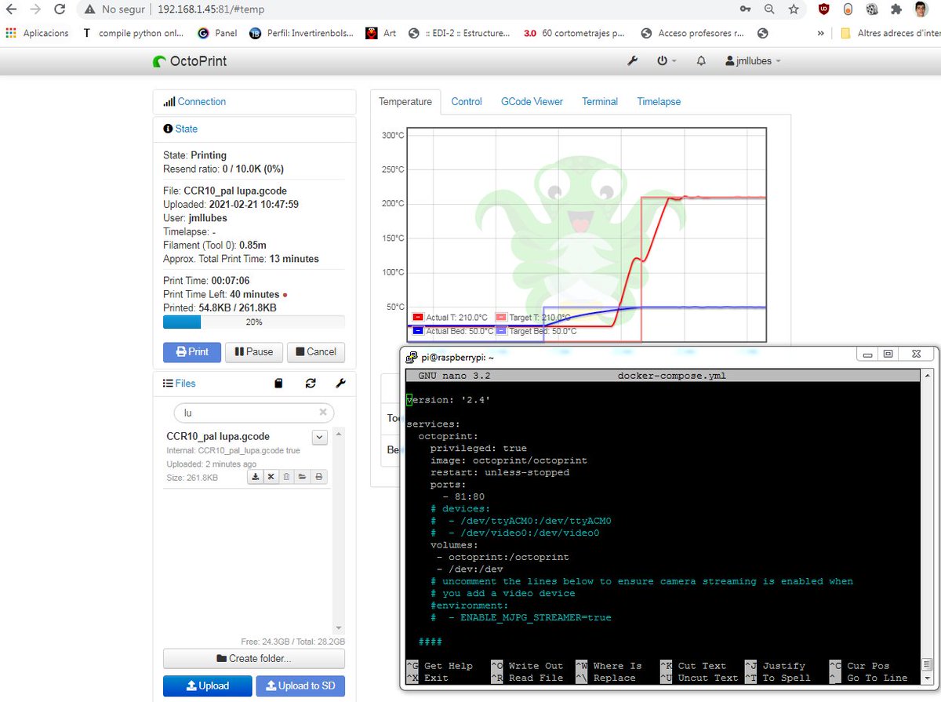Open the Panel bookmark
The image size is (941, 702).
coord(217,34)
